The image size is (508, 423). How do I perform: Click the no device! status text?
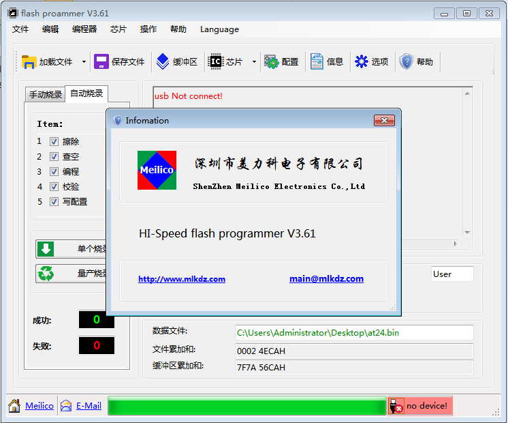click(x=427, y=406)
